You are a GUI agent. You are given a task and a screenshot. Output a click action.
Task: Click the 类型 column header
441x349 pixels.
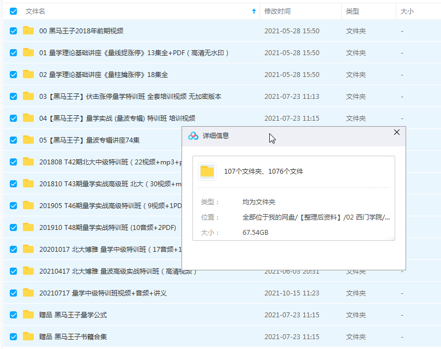click(x=352, y=11)
